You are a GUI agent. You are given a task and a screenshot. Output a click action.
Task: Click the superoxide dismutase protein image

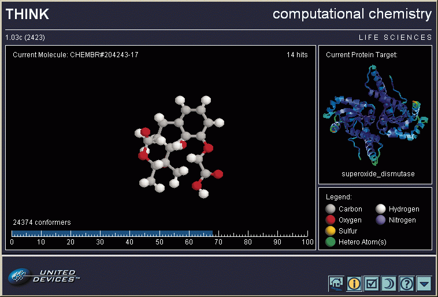coord(375,114)
